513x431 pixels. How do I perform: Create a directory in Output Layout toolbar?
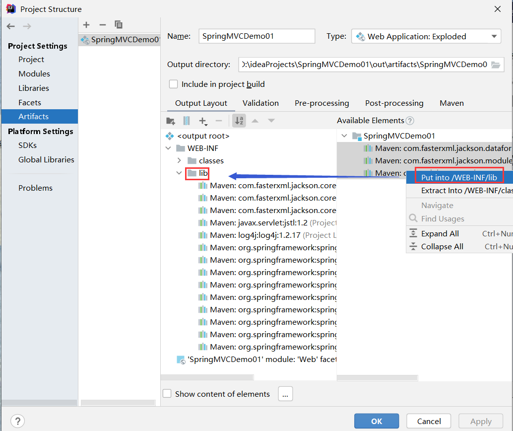click(x=171, y=121)
